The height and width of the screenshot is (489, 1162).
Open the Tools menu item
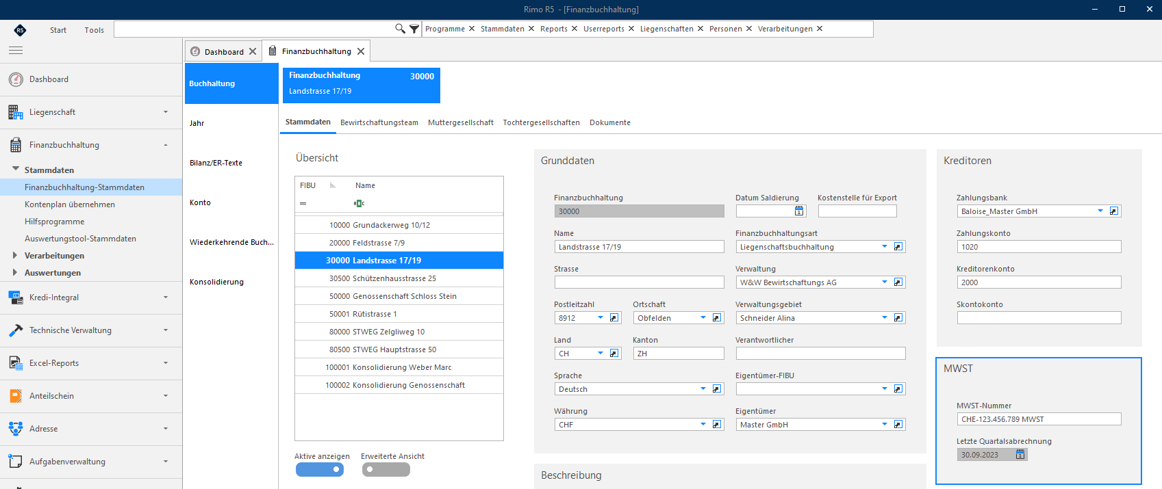(94, 30)
